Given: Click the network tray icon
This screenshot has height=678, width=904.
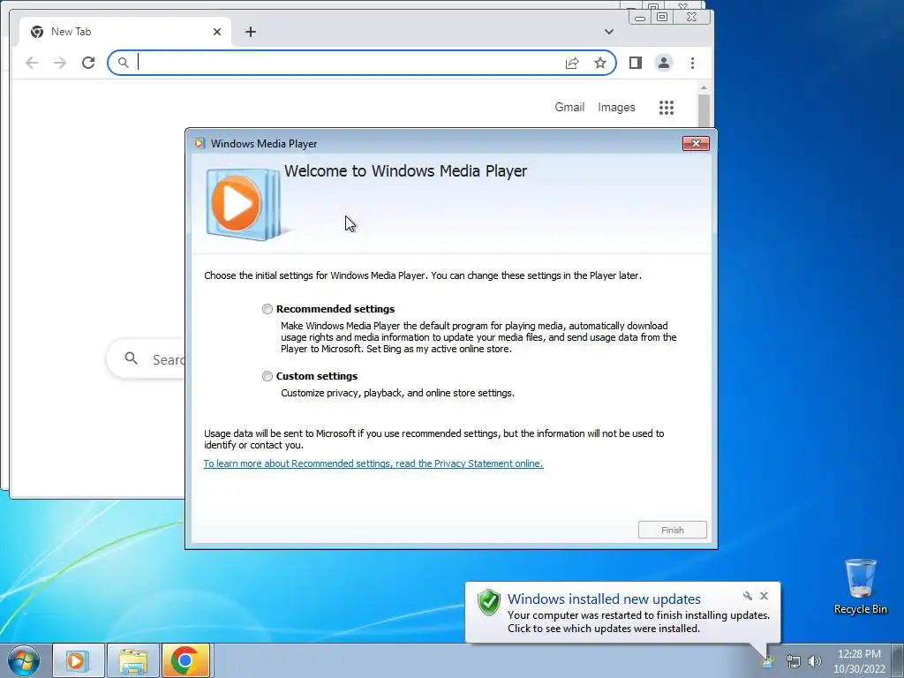Looking at the screenshot, I should tap(794, 661).
